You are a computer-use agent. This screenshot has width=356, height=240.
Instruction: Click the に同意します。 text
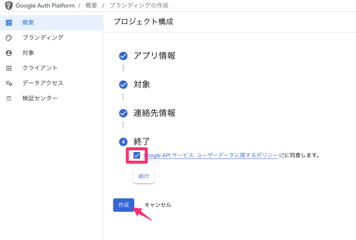(302, 155)
